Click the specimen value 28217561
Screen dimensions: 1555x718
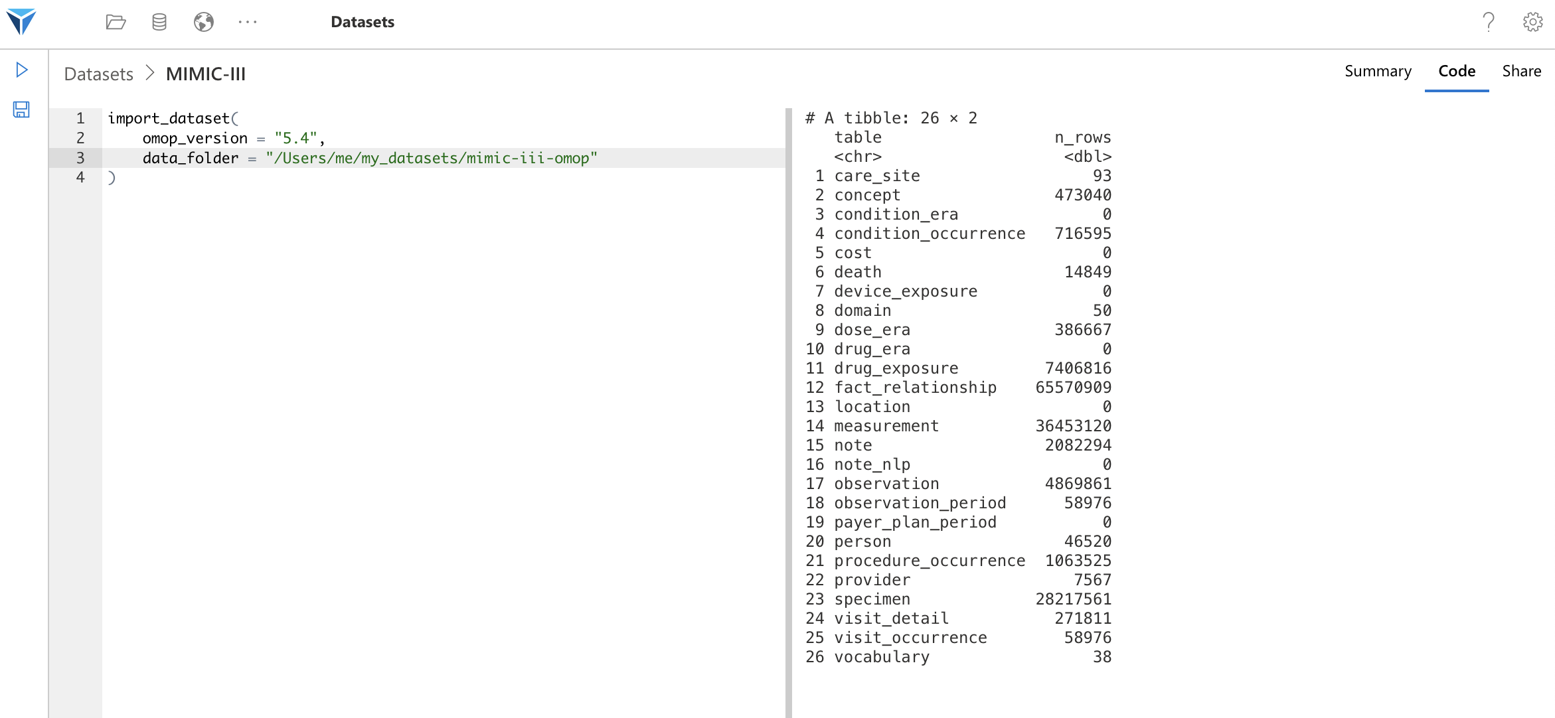[x=1074, y=599]
